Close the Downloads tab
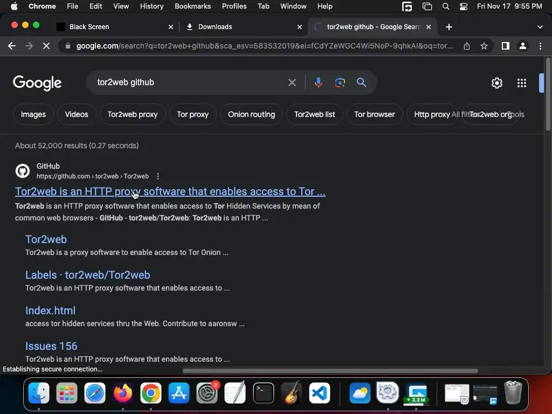 (x=300, y=27)
